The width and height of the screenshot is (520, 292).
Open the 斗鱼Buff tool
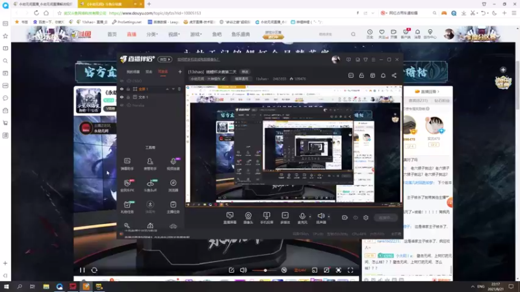click(x=150, y=186)
